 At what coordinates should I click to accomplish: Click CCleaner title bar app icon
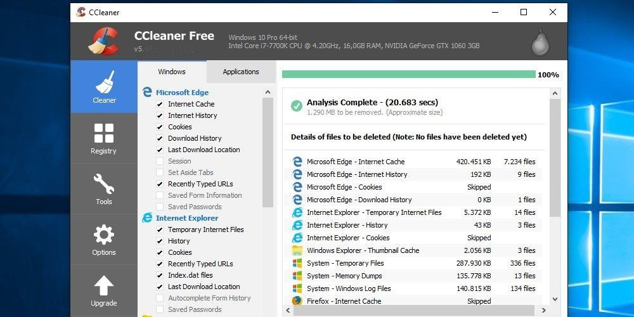81,12
